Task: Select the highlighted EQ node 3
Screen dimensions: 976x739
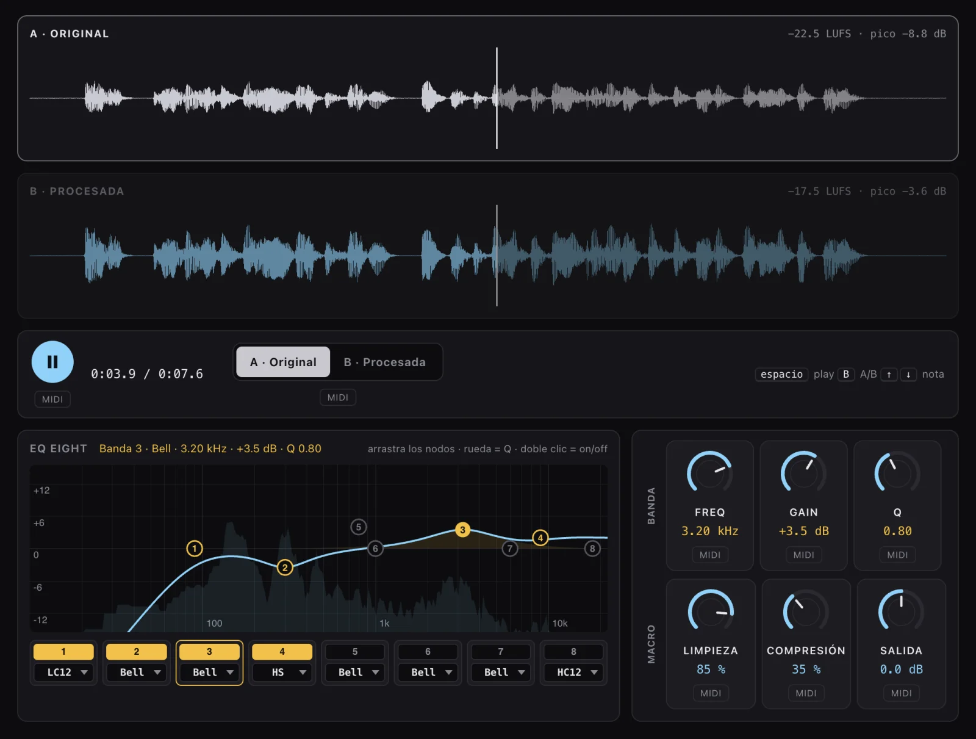Action: [x=462, y=530]
